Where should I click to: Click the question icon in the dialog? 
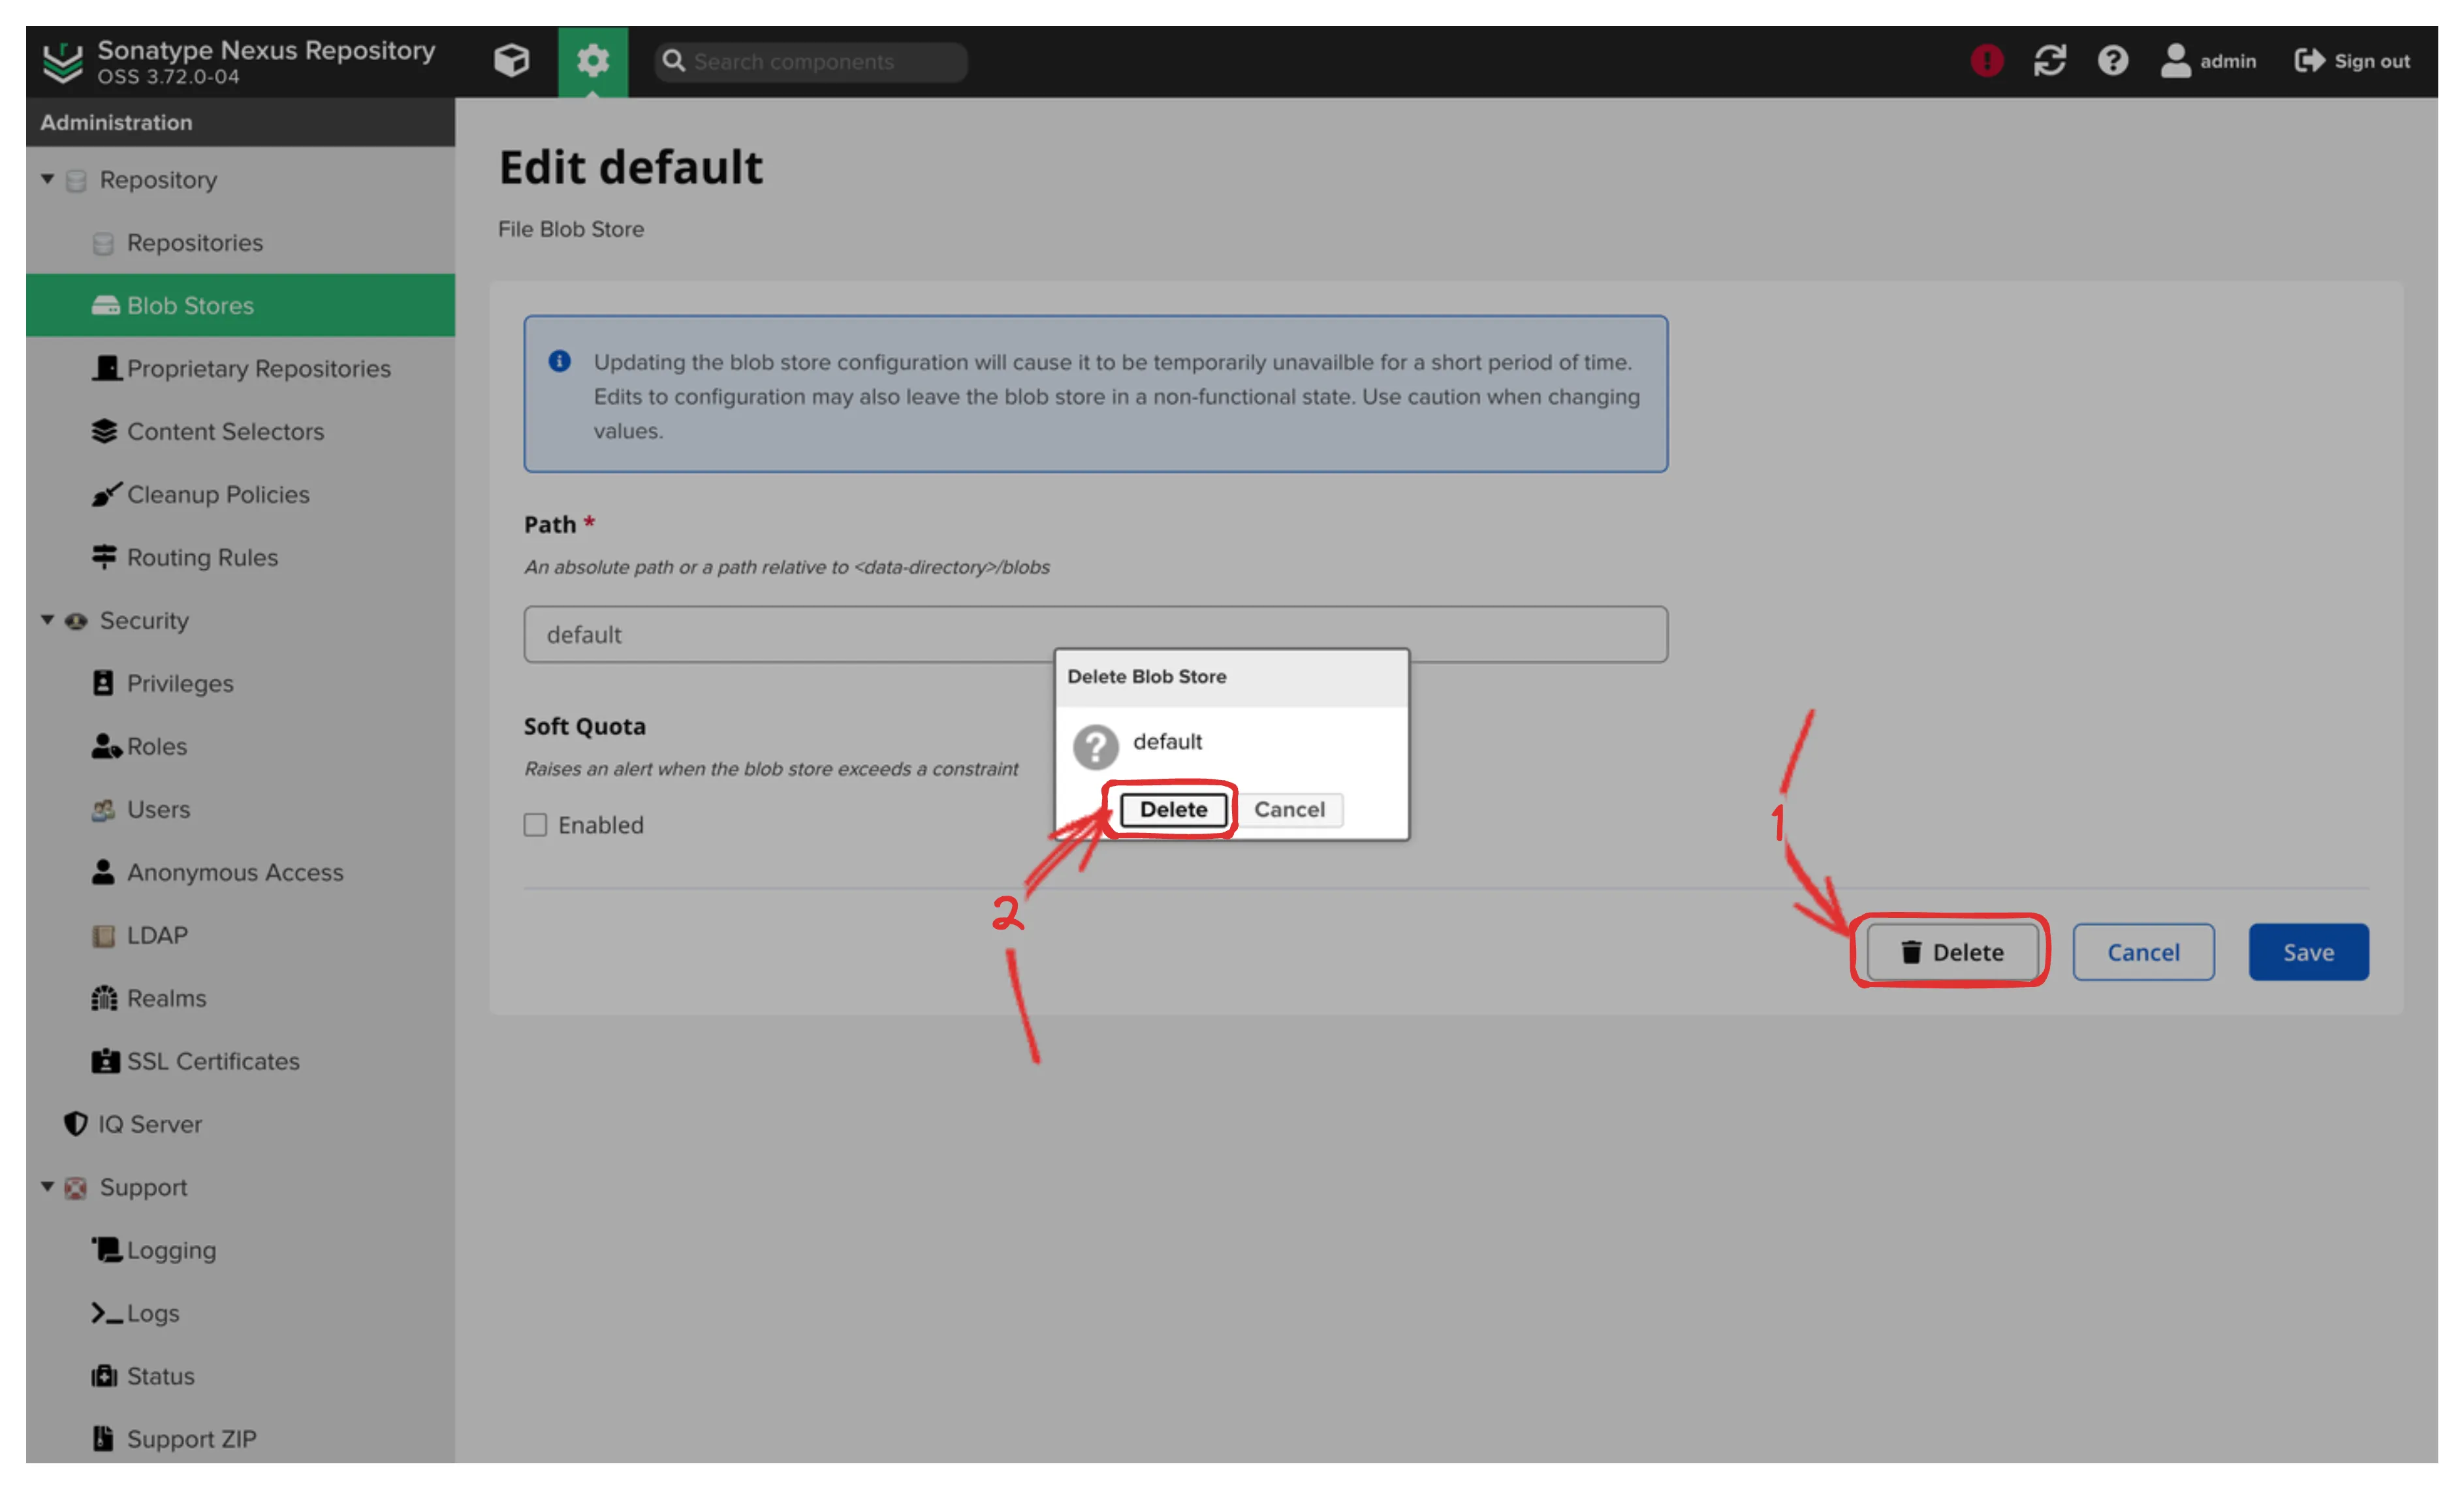click(1095, 746)
